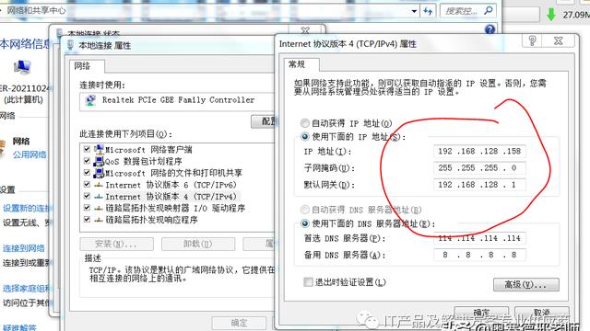Toggle Internet 协议版本 6 (TCP/IPv6) checkbox
This screenshot has height=331, width=590.
[x=87, y=184]
